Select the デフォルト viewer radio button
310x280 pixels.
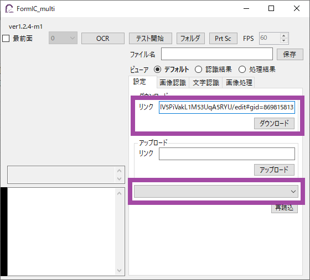click(x=158, y=70)
